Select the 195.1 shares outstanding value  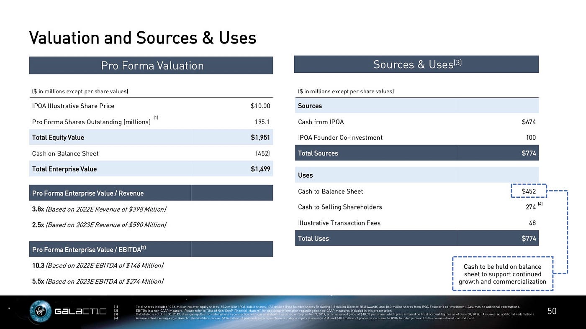click(262, 122)
